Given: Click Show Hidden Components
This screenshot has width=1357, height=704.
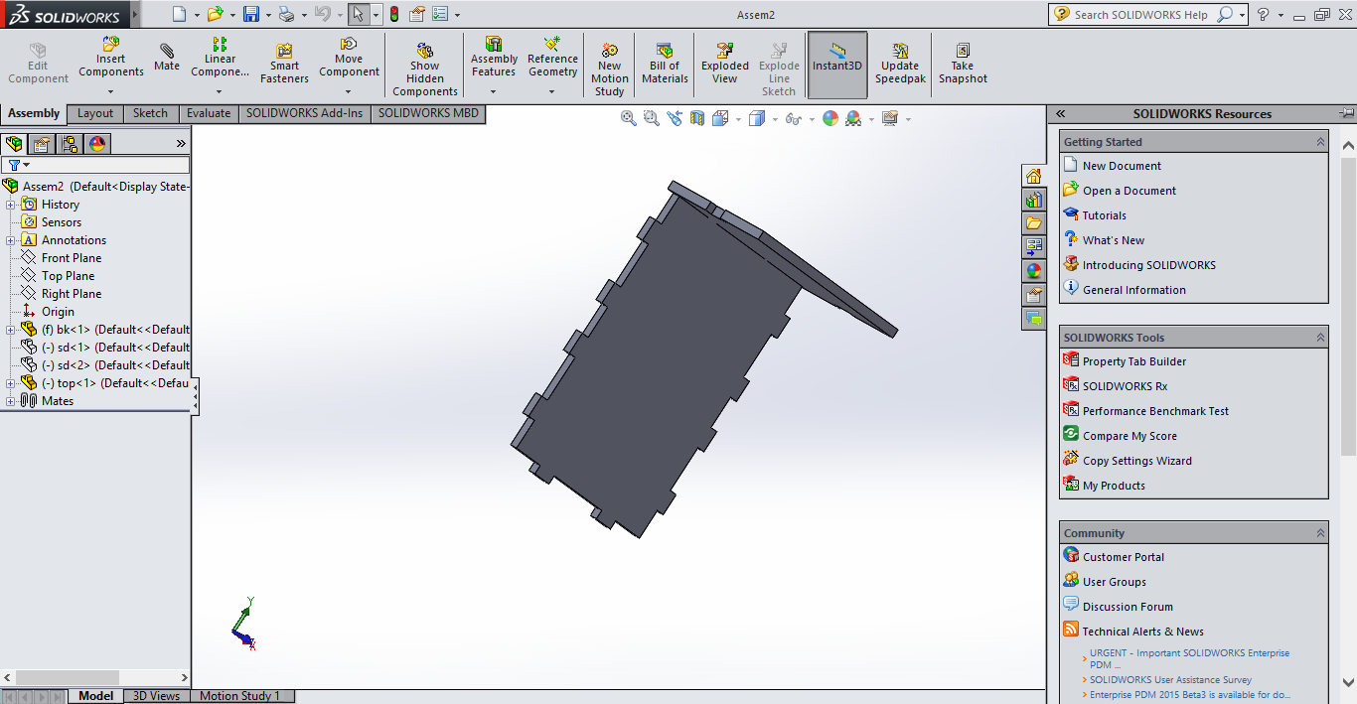Looking at the screenshot, I should point(424,70).
